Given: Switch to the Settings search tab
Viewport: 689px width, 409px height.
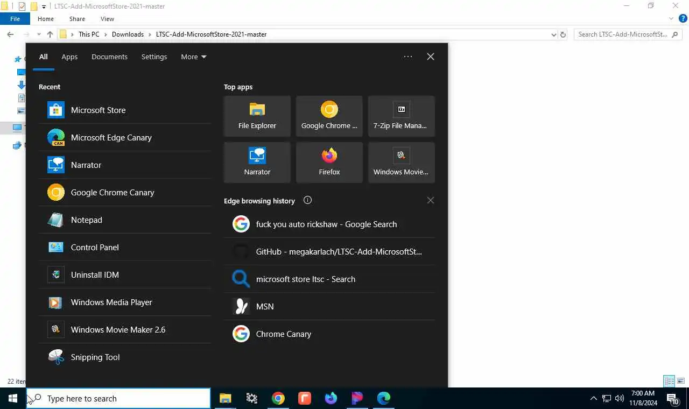Looking at the screenshot, I should (x=154, y=57).
